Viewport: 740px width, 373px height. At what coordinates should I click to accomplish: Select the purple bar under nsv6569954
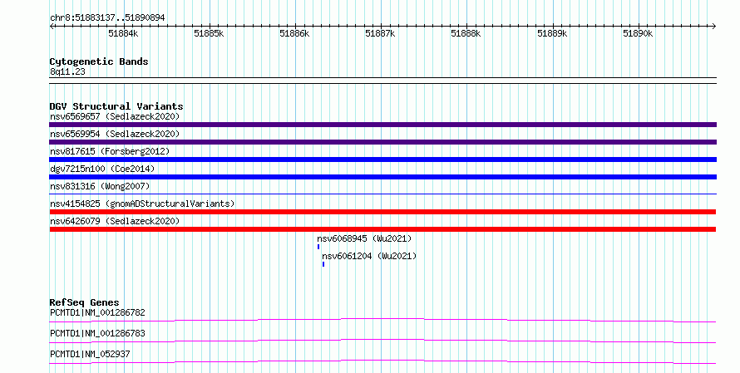coord(382,142)
